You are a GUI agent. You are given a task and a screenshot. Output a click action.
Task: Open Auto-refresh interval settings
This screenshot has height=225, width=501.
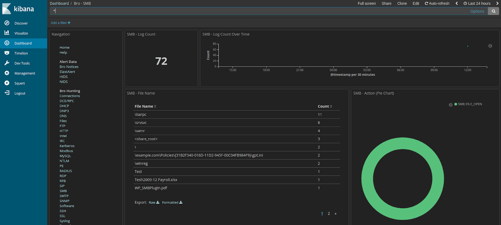point(437,3)
